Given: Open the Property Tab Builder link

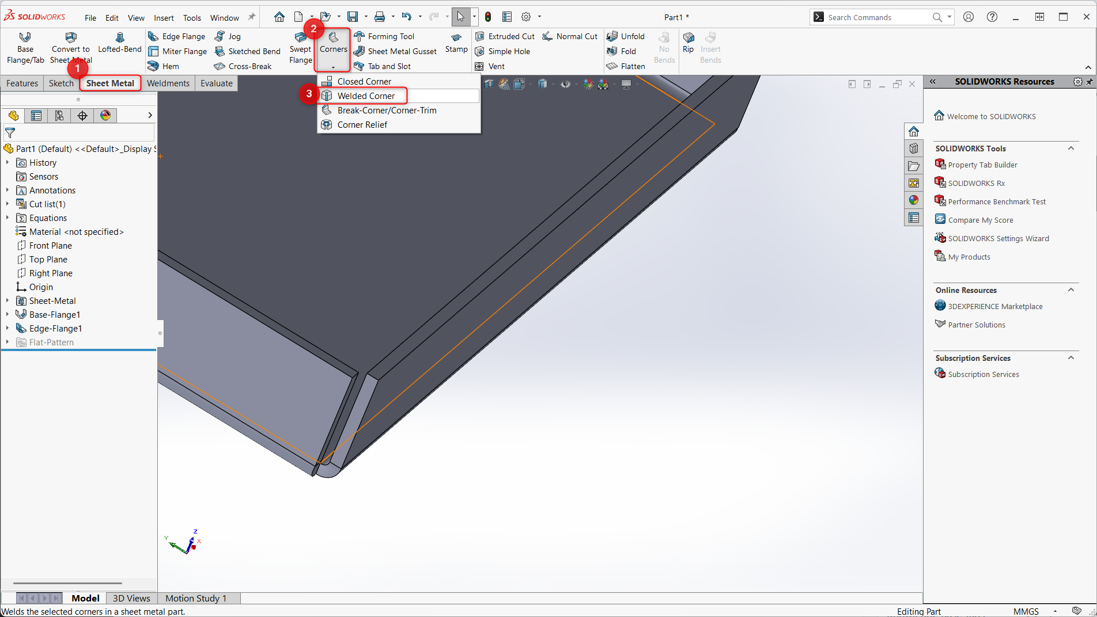Looking at the screenshot, I should tap(982, 165).
